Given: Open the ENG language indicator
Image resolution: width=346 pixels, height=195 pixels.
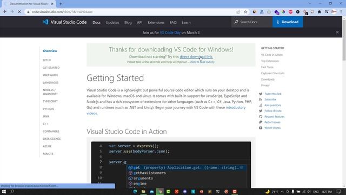Looking at the screenshot, I should click(x=316, y=191).
